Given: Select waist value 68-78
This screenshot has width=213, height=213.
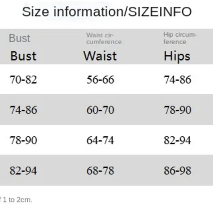Looking at the screenshot, I should tap(100, 170).
